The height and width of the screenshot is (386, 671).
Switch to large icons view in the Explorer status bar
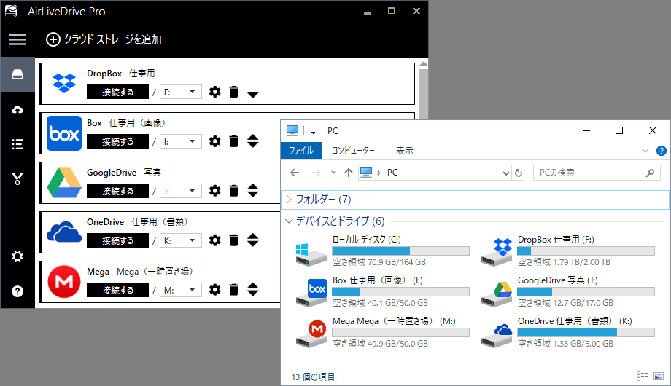coord(659,377)
